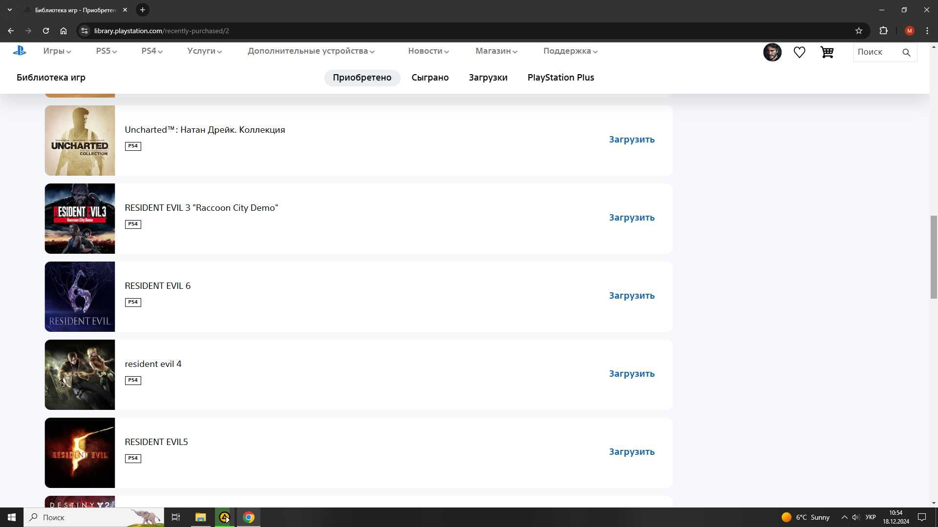Download resident evil 4

click(632, 374)
